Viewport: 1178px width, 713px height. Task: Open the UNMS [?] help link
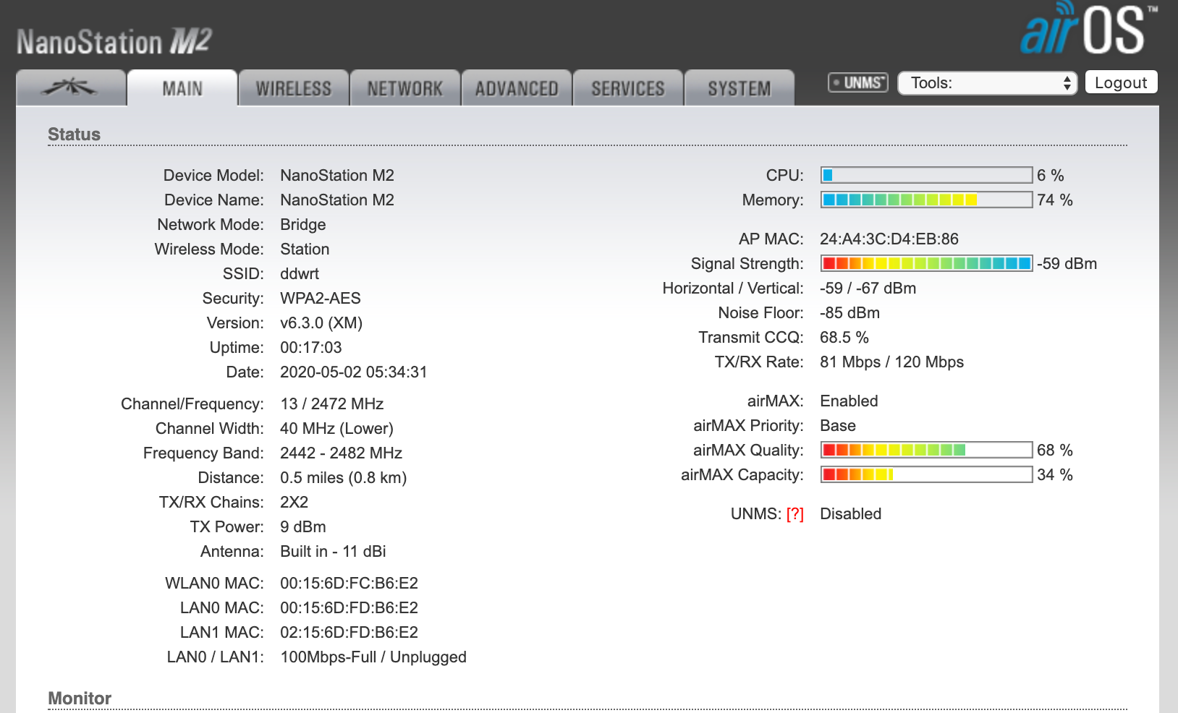pyautogui.click(x=794, y=514)
